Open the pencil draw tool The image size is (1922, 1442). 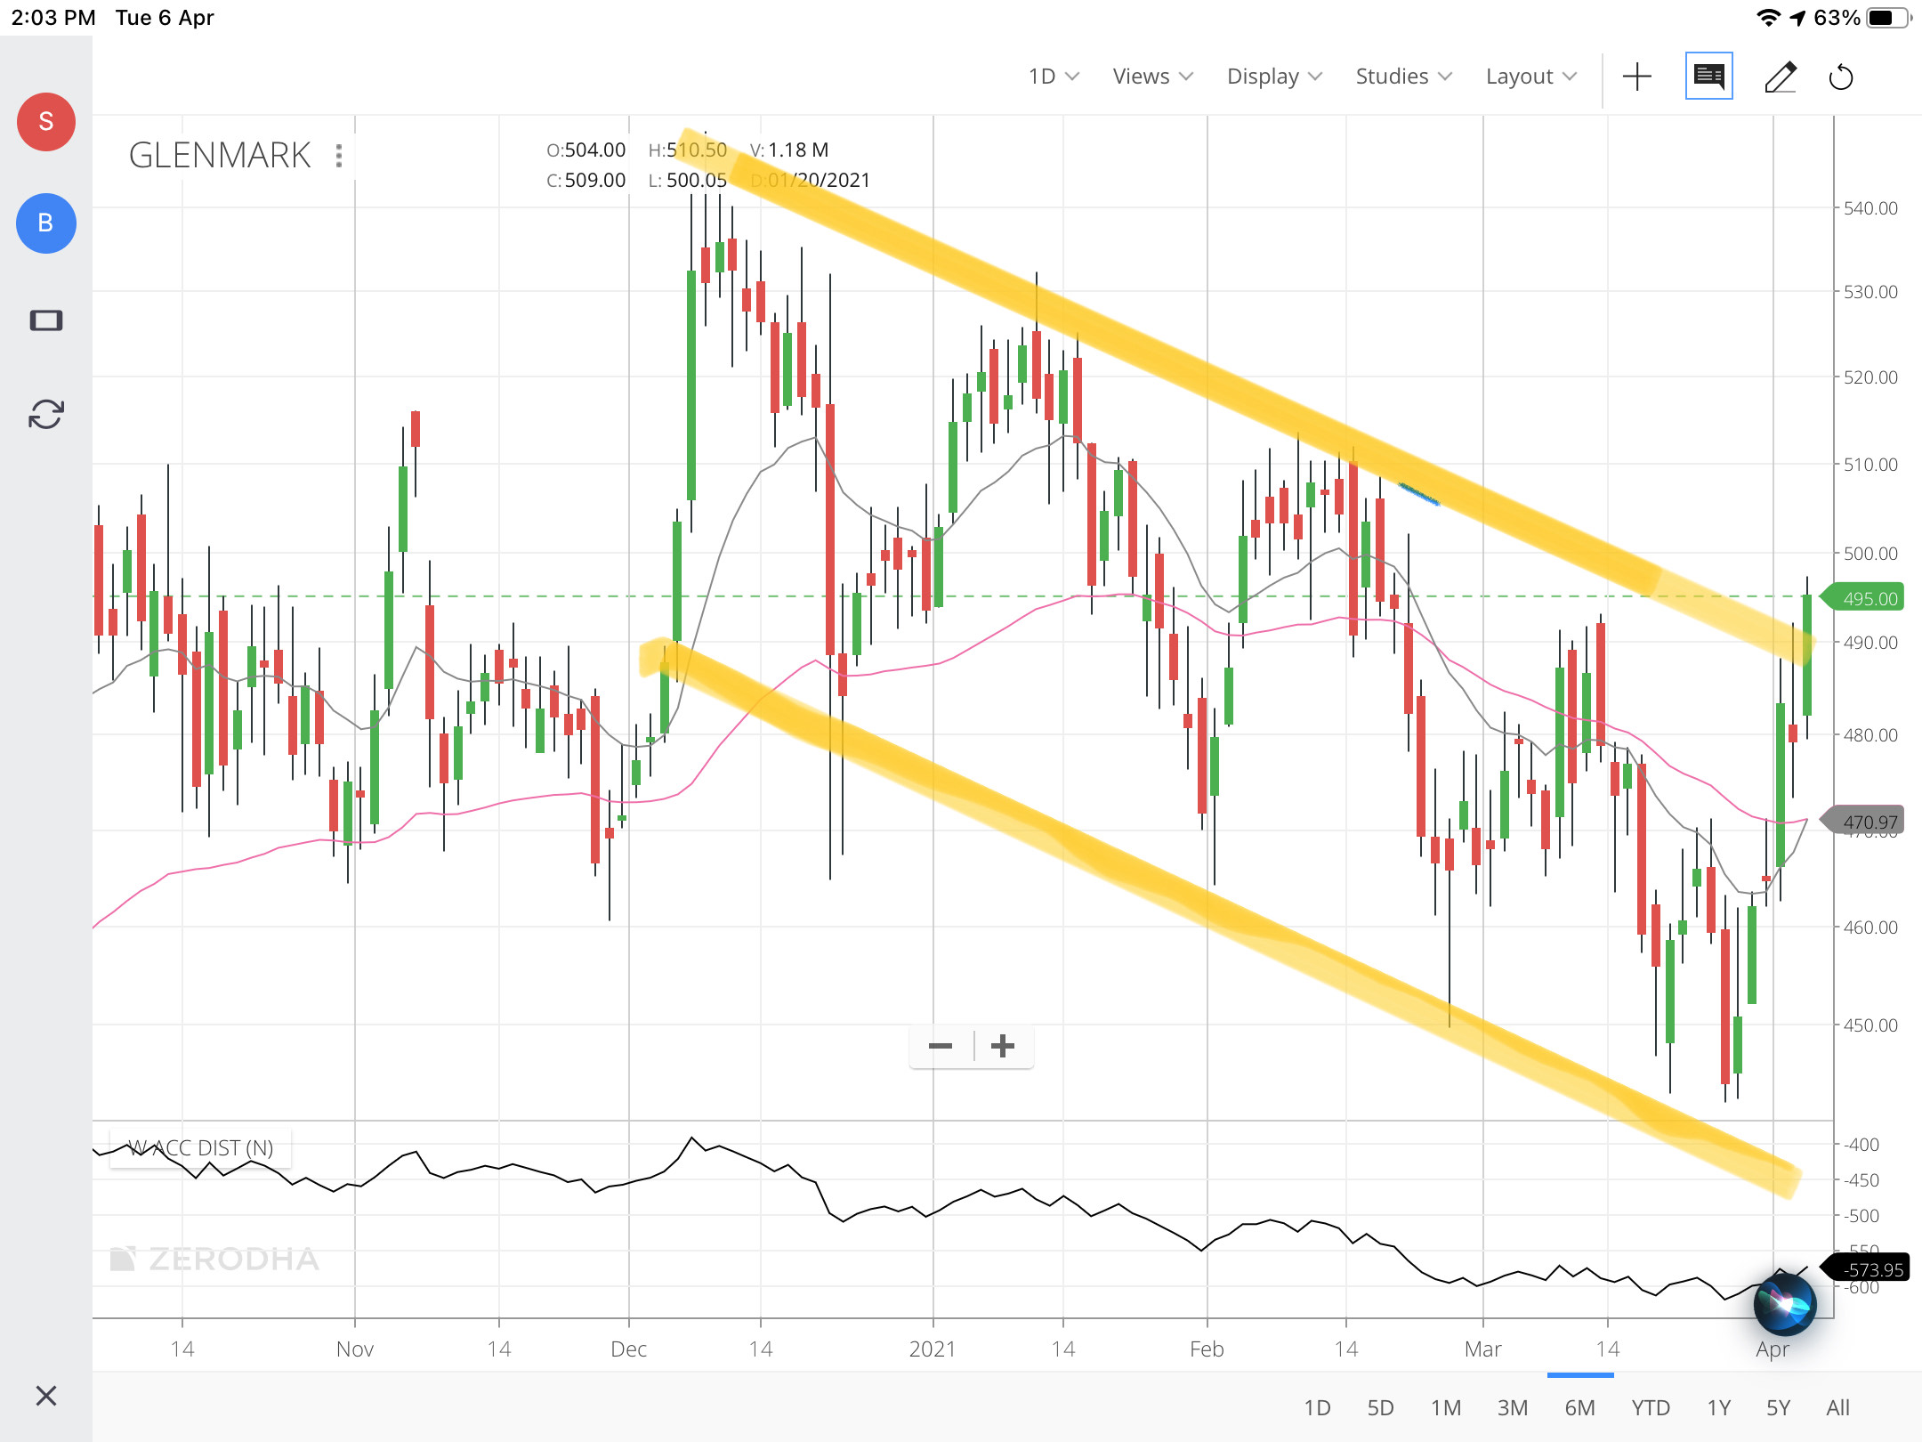click(1781, 77)
